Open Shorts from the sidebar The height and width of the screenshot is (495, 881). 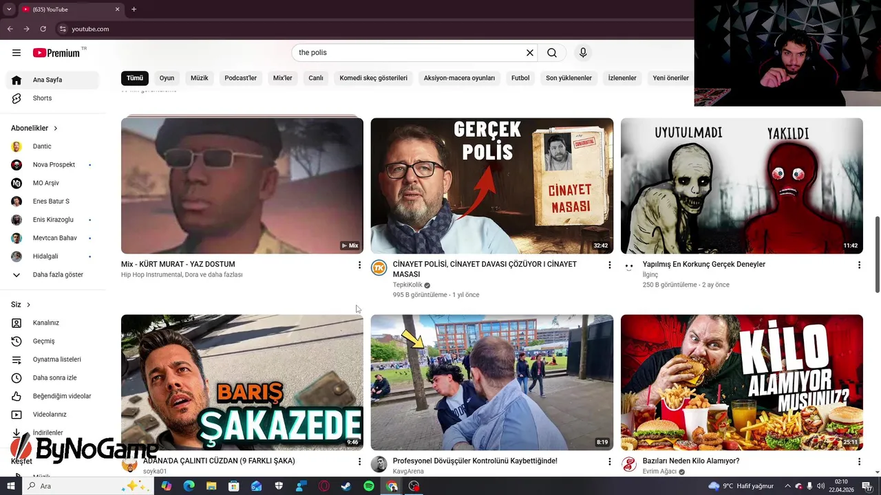[x=53, y=98]
